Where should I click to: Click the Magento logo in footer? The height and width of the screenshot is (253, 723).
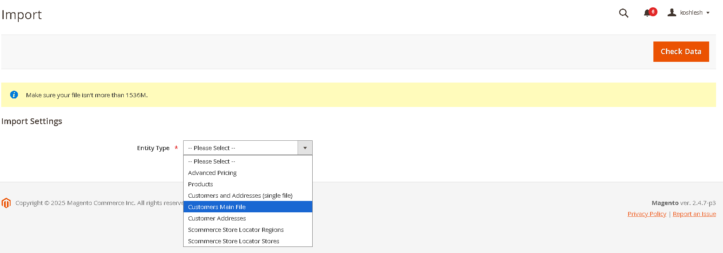pos(6,203)
